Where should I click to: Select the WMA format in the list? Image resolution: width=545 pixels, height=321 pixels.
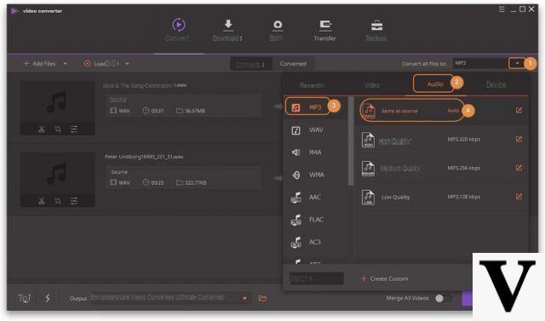[x=316, y=175]
